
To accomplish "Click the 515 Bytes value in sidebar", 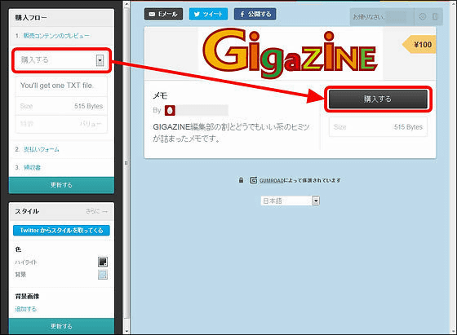I will pos(89,106).
